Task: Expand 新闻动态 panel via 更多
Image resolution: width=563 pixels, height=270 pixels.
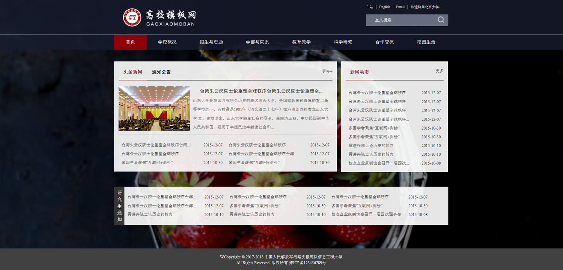Action: [x=439, y=71]
